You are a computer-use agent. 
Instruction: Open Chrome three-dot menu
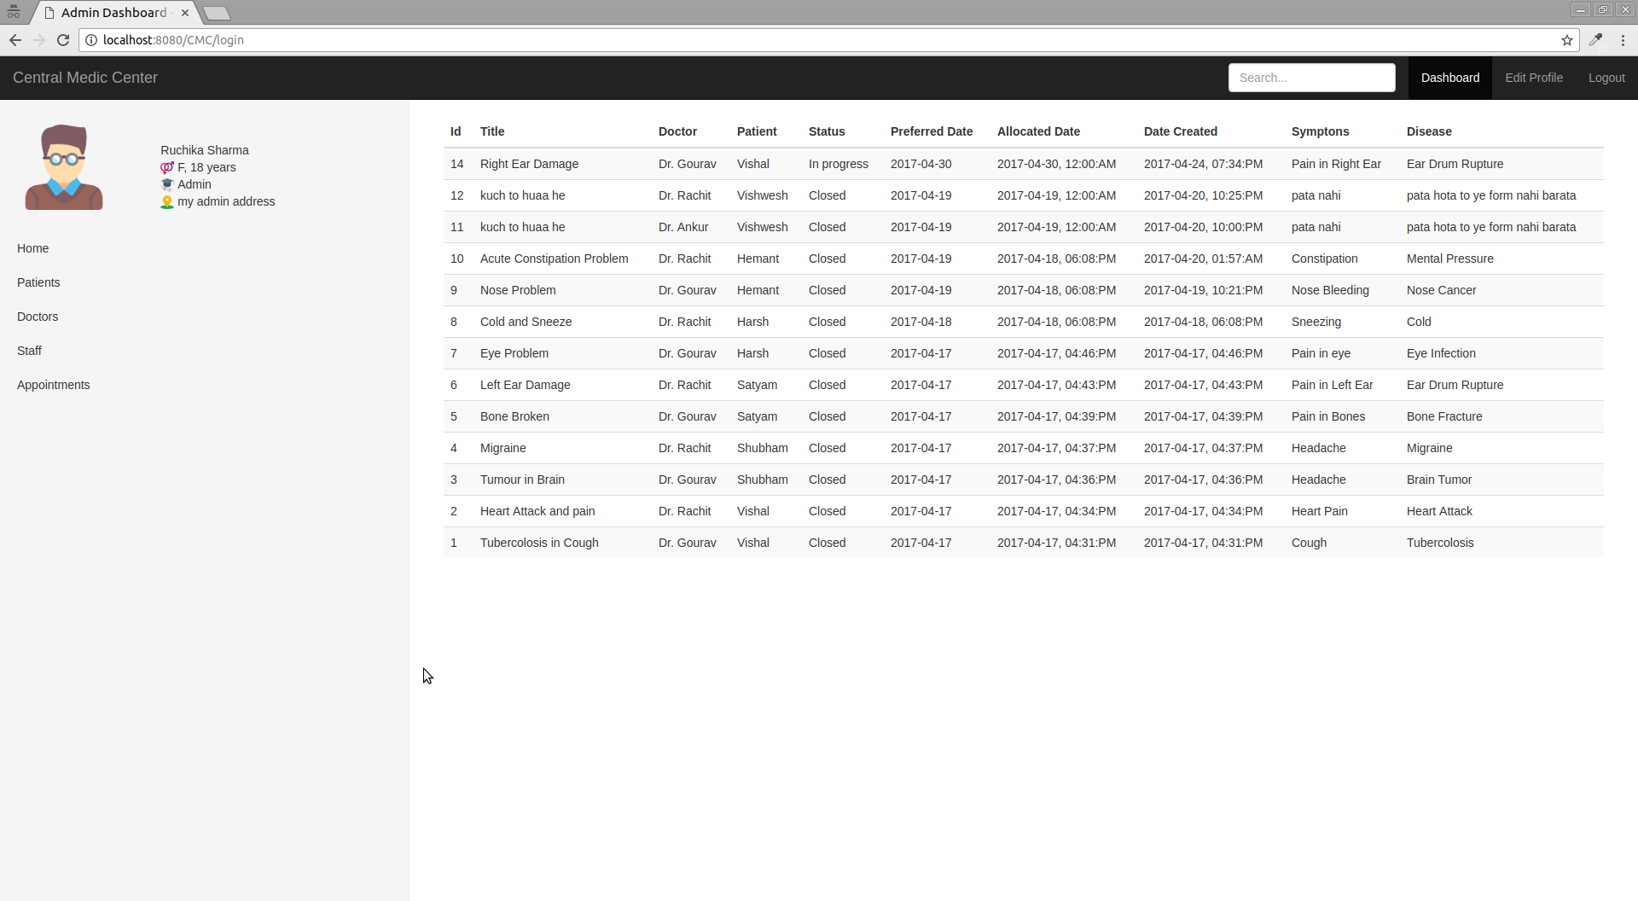(1623, 40)
